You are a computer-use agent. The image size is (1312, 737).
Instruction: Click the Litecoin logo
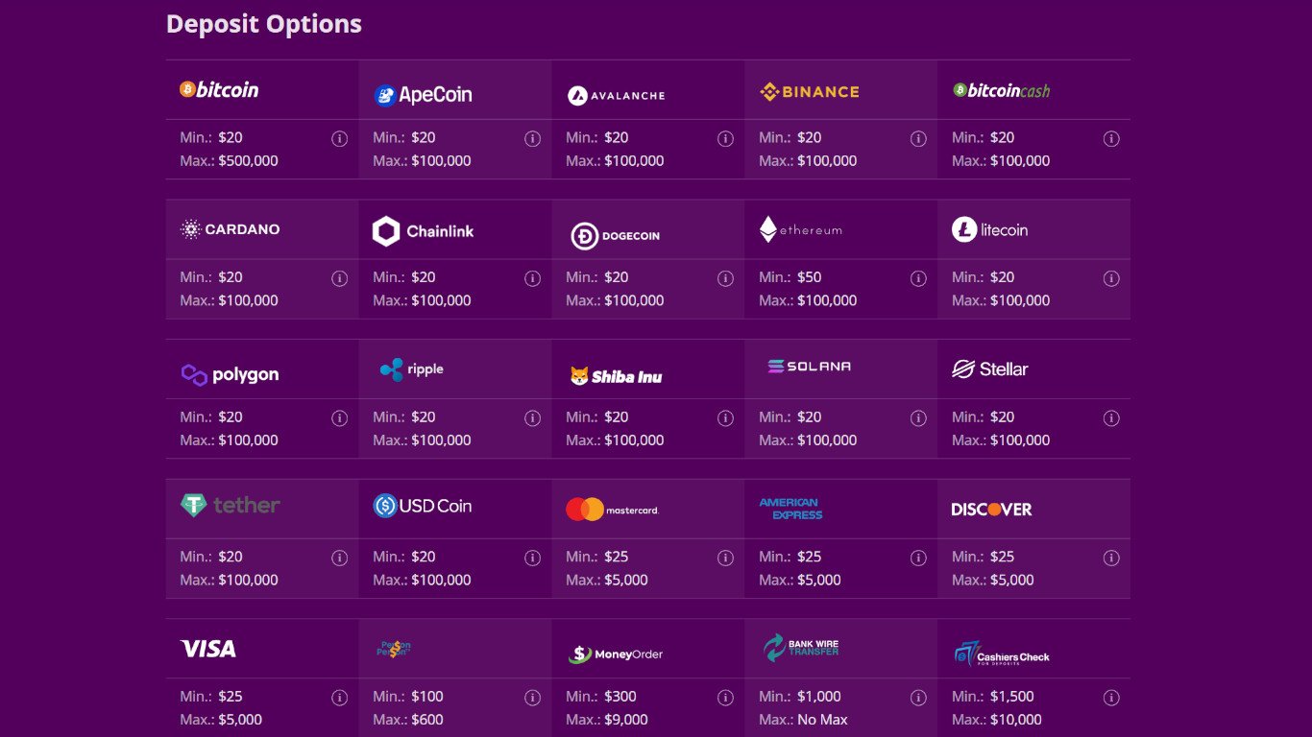click(x=990, y=229)
